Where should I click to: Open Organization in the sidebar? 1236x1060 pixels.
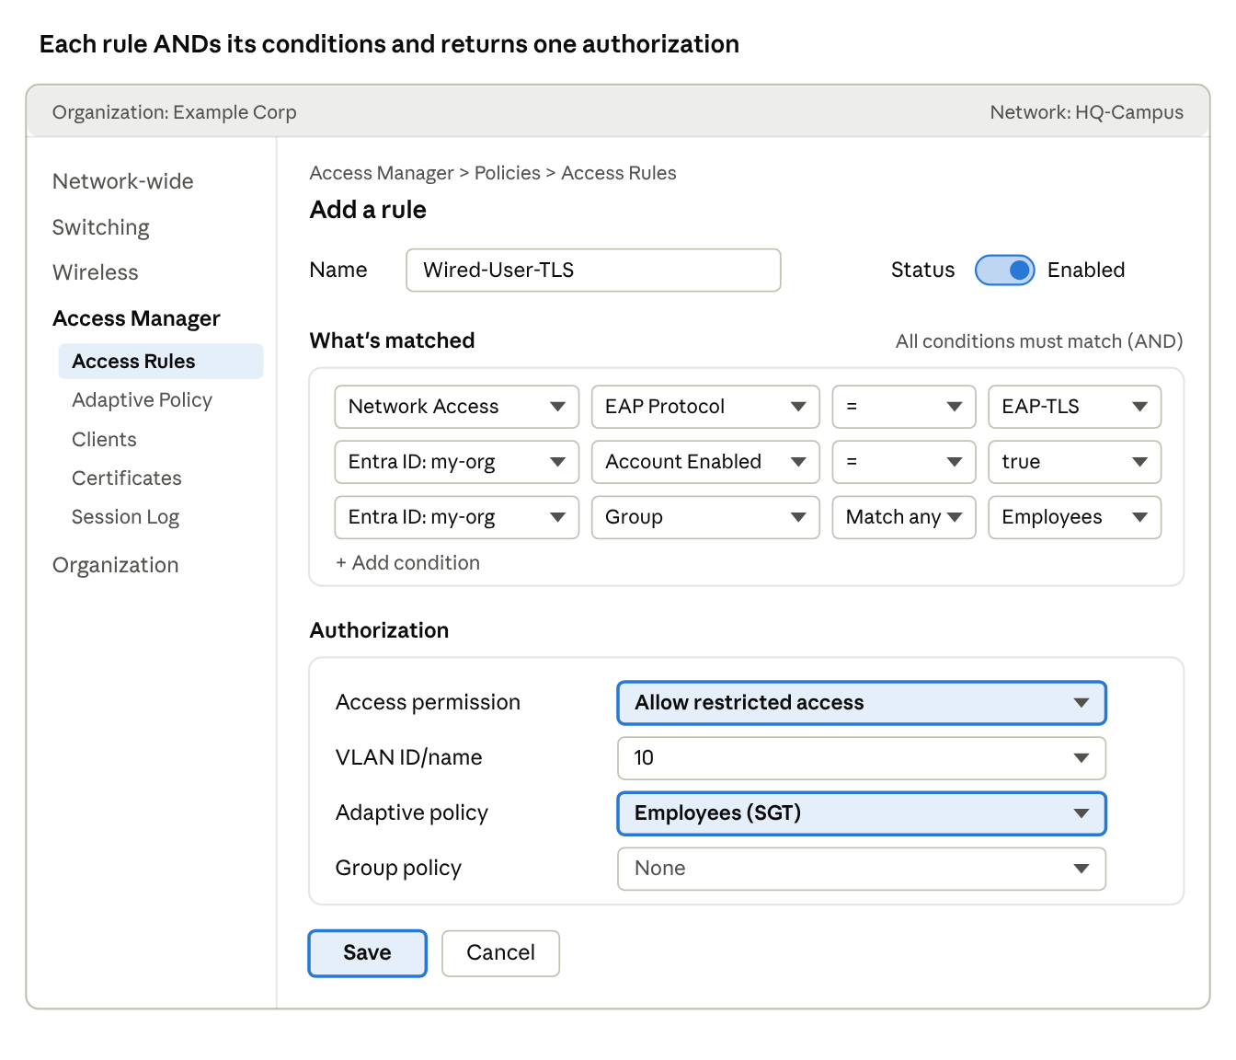116,565
